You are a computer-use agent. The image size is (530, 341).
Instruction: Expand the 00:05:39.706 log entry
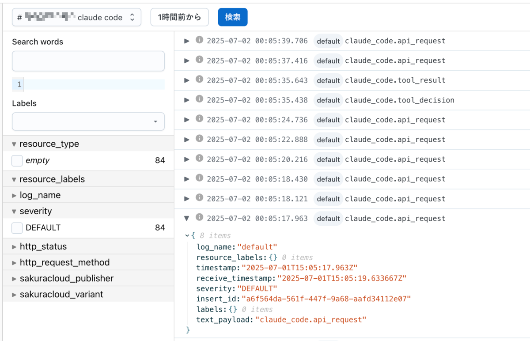click(187, 41)
